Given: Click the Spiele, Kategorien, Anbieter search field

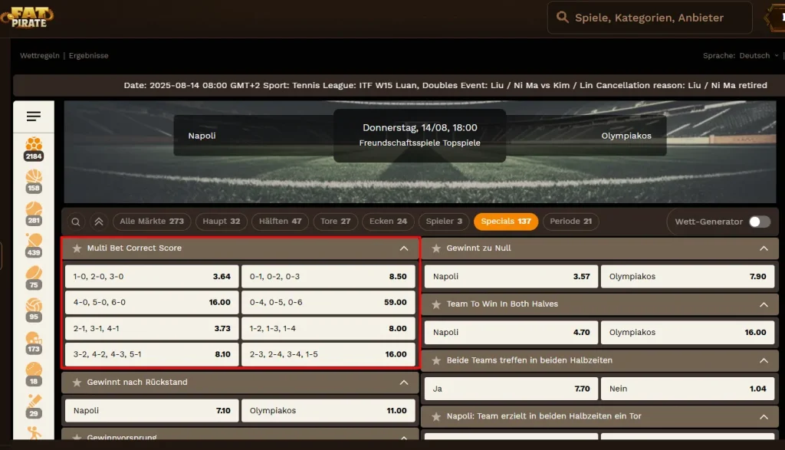Looking at the screenshot, I should [x=649, y=18].
